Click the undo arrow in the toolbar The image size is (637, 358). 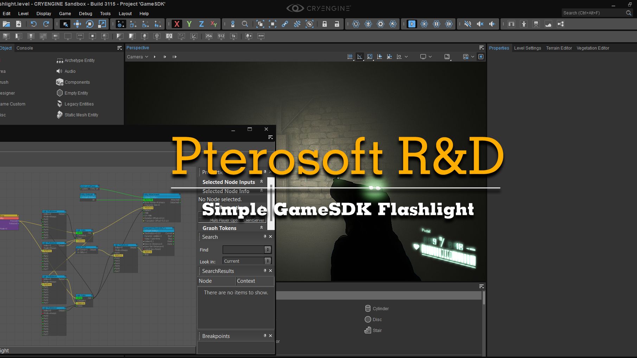tap(34, 24)
